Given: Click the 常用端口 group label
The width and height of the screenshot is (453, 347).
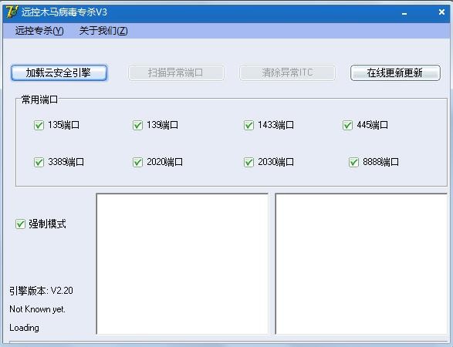Looking at the screenshot, I should click(x=39, y=99).
